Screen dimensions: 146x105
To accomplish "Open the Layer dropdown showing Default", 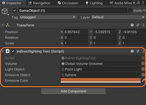I will coord(118,17).
